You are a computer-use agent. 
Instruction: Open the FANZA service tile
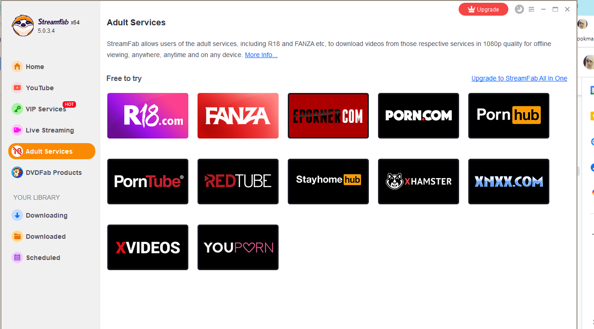tap(238, 115)
